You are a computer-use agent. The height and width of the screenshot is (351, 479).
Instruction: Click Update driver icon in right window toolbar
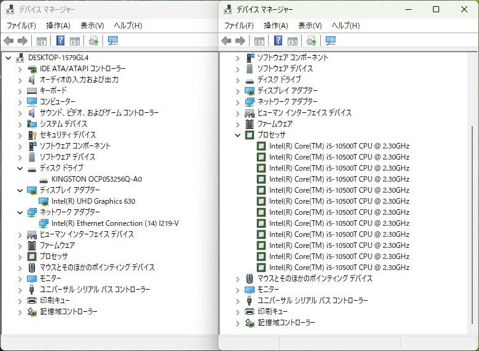coord(312,40)
